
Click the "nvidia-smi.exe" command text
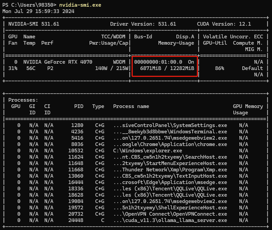pyautogui.click(x=80, y=5)
